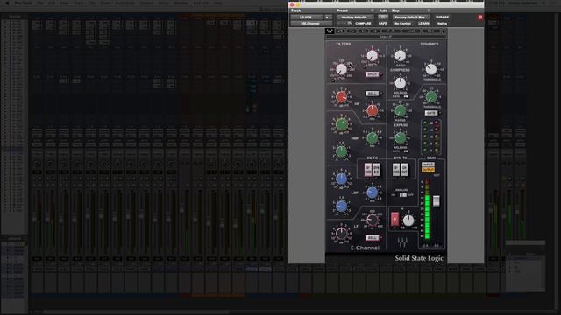Screen dimensions: 561x315
Task: Click the Waves logo in plugin toolbar
Action: 330,31
